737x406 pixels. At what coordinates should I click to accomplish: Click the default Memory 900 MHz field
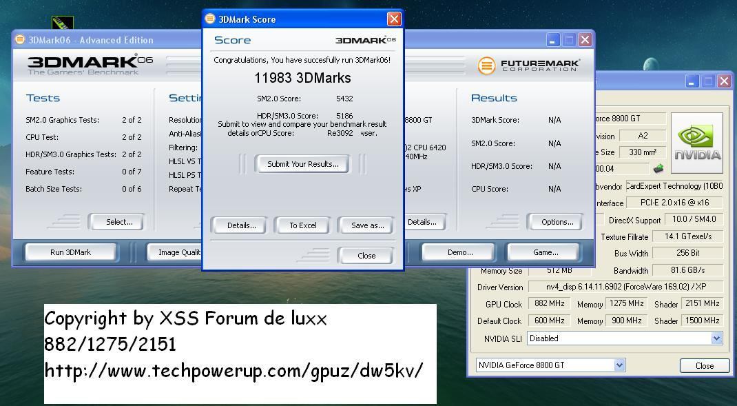pyautogui.click(x=626, y=321)
